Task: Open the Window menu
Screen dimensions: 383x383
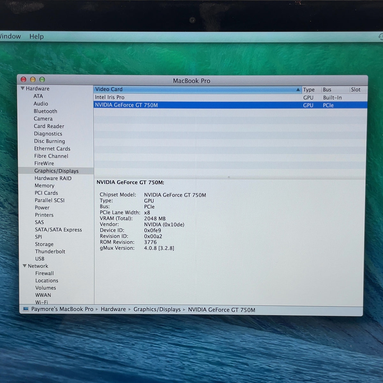Action: [x=10, y=36]
